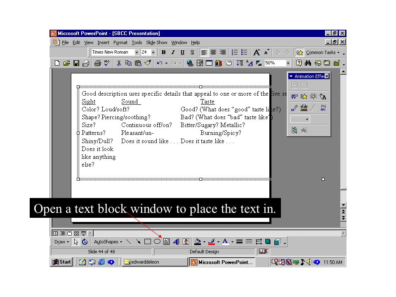
Task: Select the Text Box tool in Drawing toolbar
Action: [166, 242]
